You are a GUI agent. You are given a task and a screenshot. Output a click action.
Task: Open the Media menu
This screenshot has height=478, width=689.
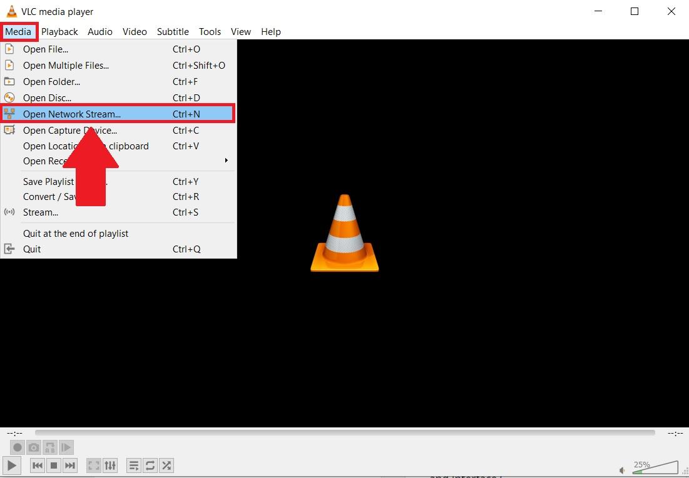[x=18, y=32]
